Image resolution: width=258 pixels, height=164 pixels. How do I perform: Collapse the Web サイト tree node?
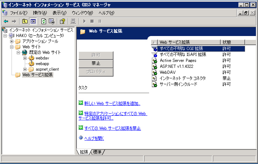[12, 47]
